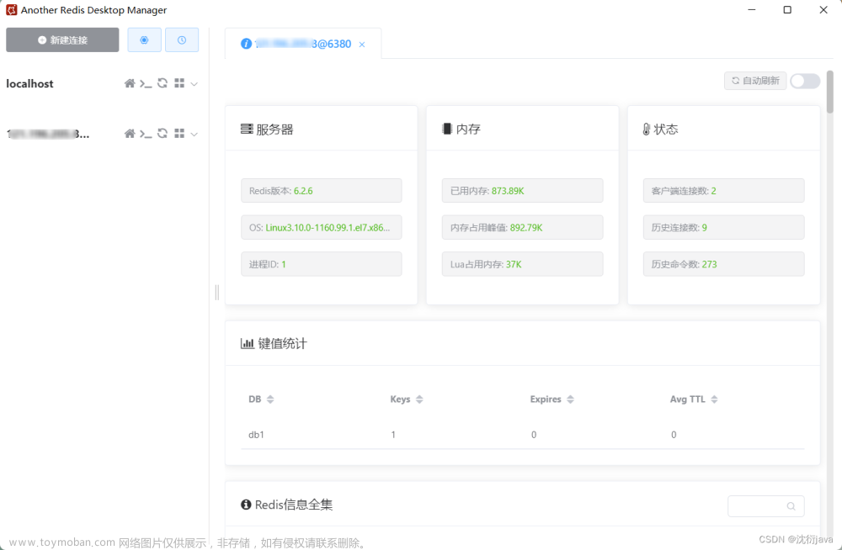Close the Another Redis Desktop Manager window

pyautogui.click(x=823, y=9)
